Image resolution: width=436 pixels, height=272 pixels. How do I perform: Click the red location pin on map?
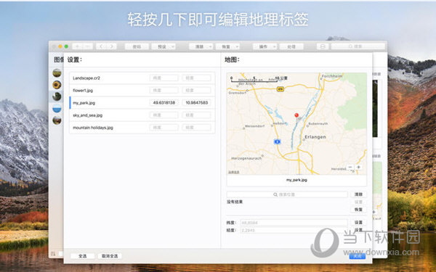tap(296, 115)
